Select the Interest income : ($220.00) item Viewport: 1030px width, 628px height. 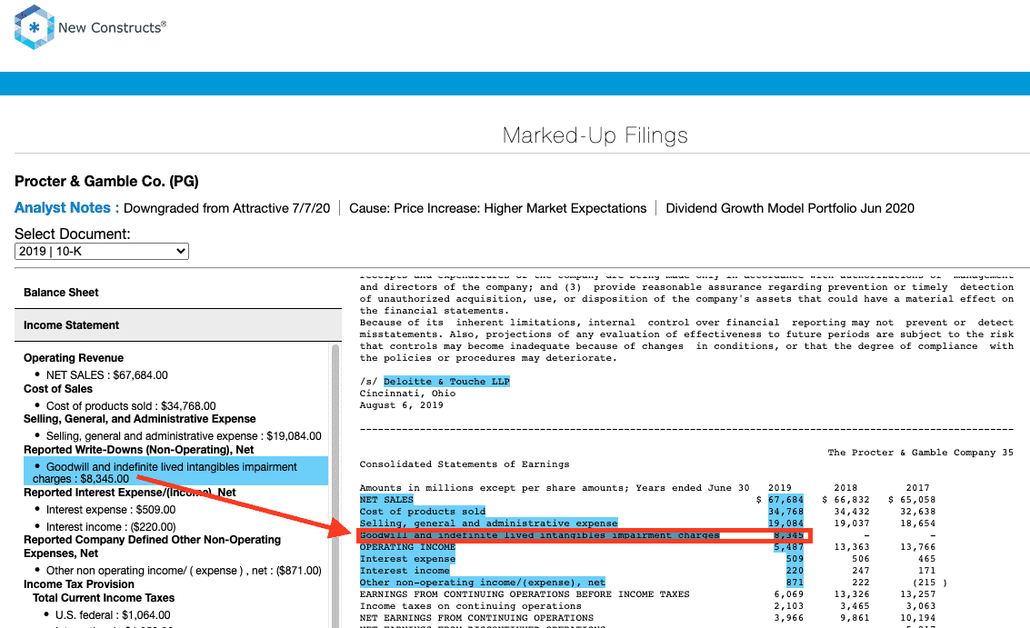point(111,527)
